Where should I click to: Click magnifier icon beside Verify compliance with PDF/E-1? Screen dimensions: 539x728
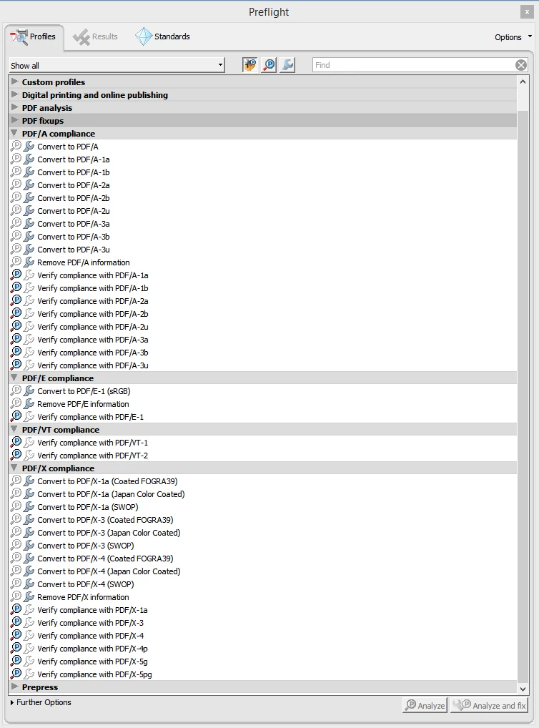tap(16, 416)
